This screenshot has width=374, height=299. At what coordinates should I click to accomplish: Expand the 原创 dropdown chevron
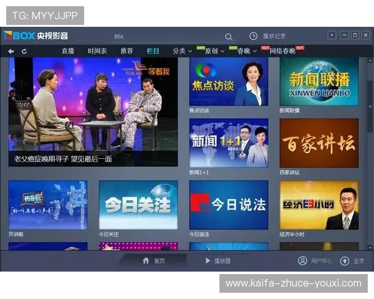[223, 51]
